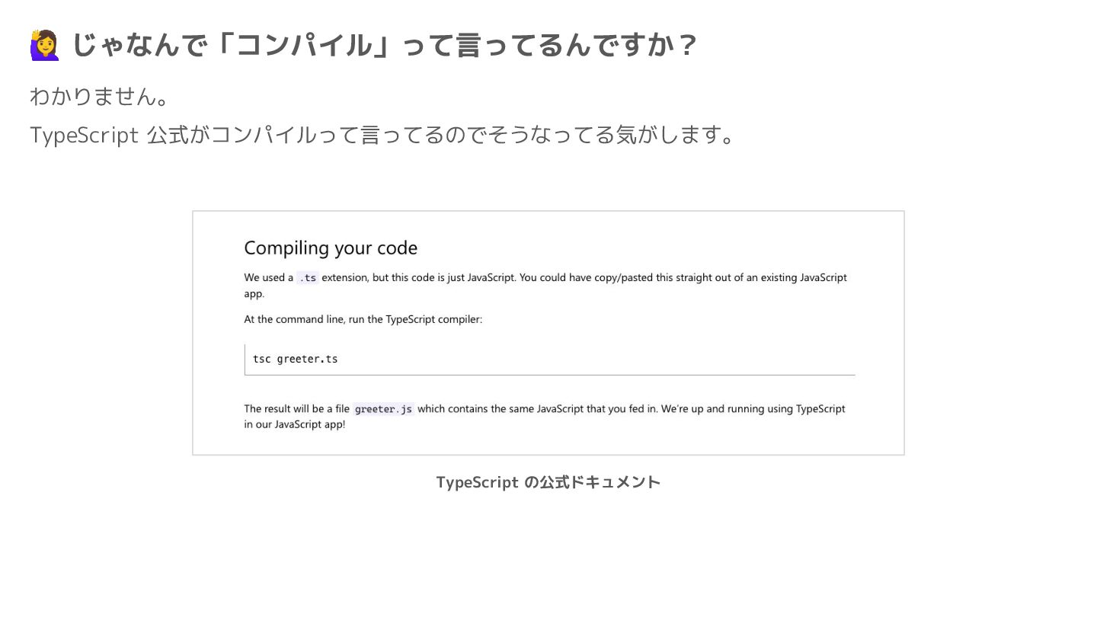Click the word 'extension' after the .ts badge
Viewport: 1097px width, 617px height.
point(345,278)
